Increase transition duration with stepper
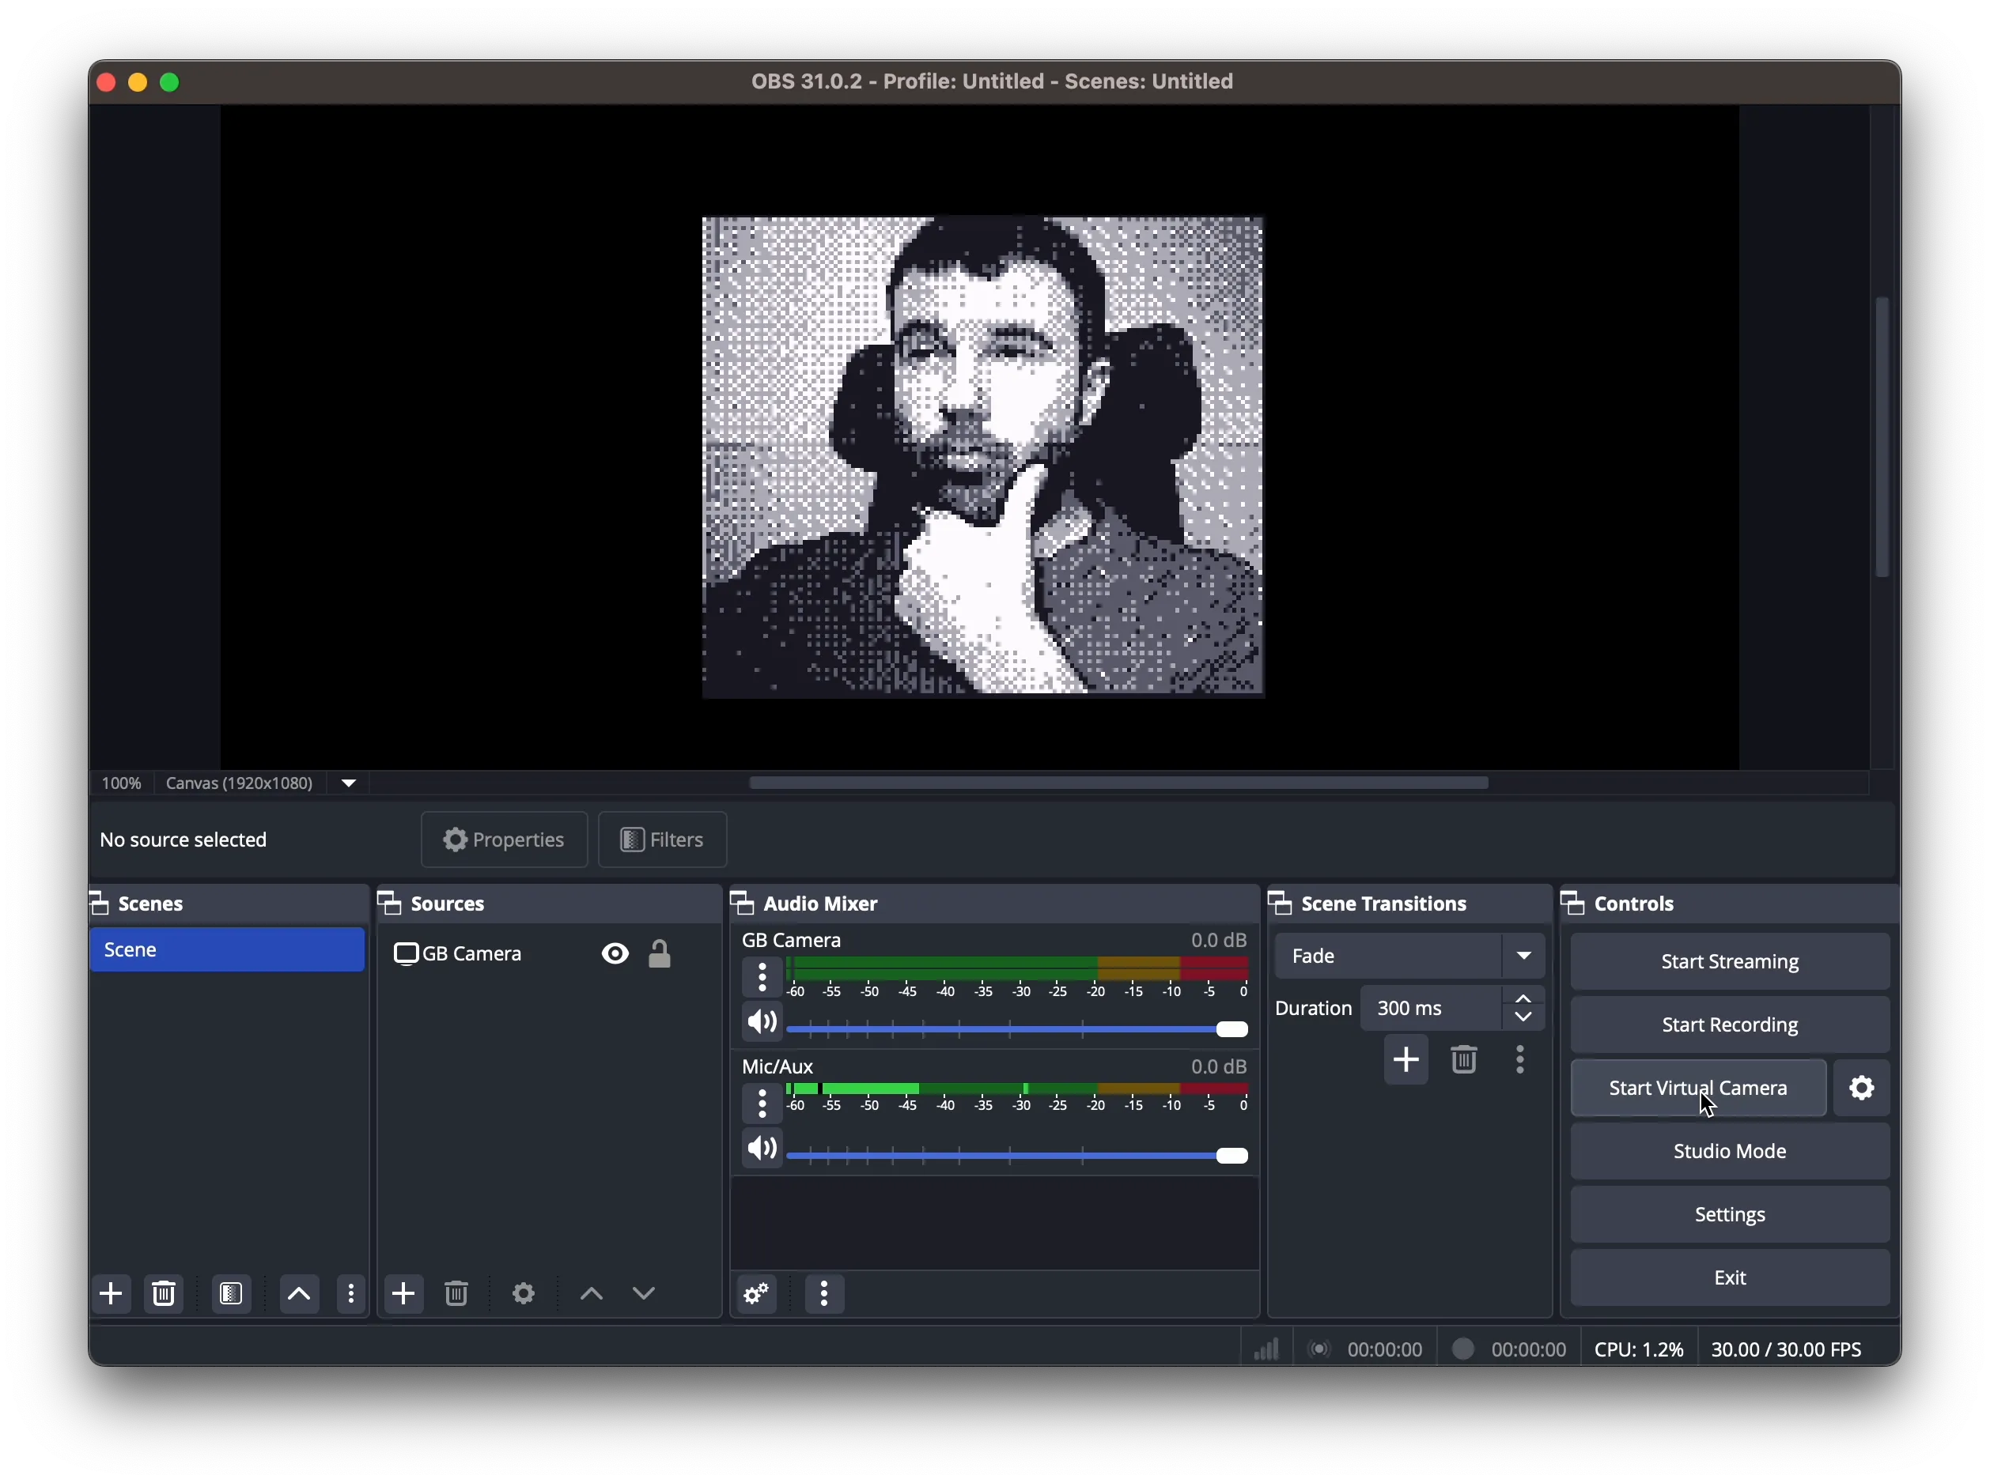Image resolution: width=1990 pixels, height=1483 pixels. (1524, 998)
